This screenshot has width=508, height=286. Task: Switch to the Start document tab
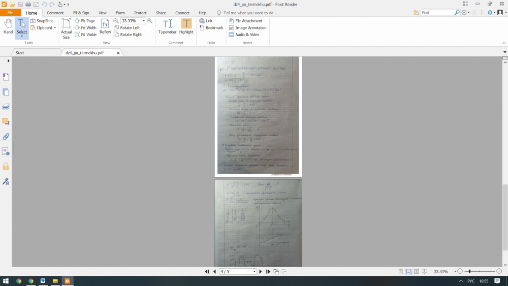[x=20, y=52]
